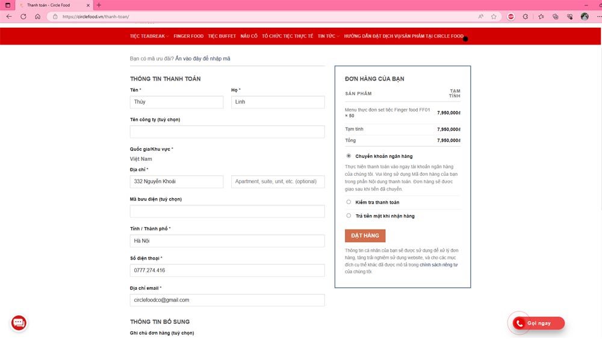Screen dimensions: 602x339
Task: Click the Địa chỉ email field
Action: point(228,300)
